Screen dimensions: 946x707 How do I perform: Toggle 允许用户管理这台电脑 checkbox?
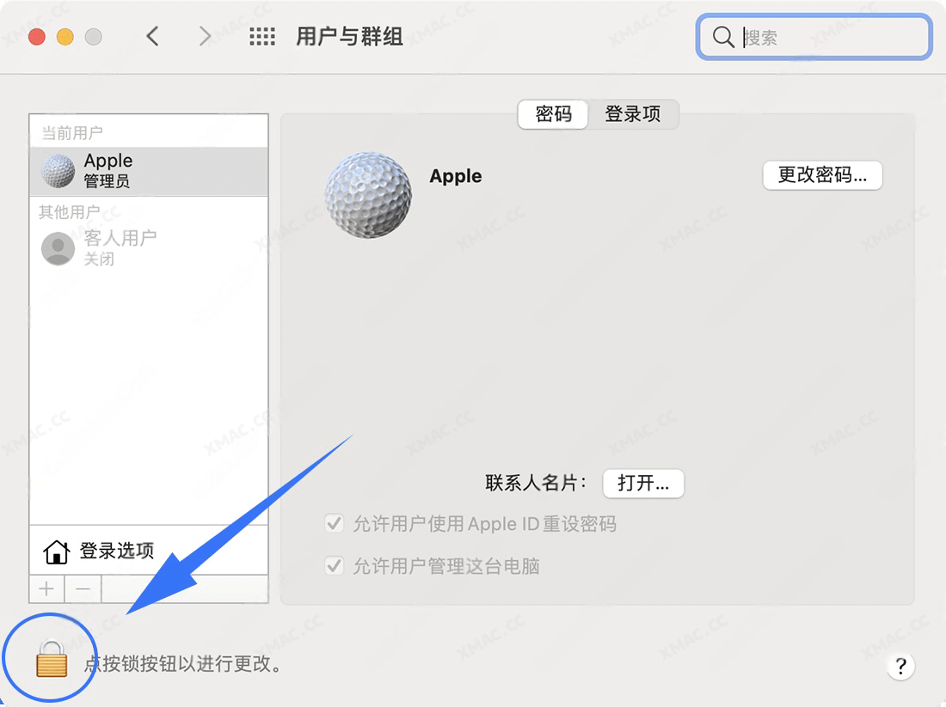[x=334, y=566]
